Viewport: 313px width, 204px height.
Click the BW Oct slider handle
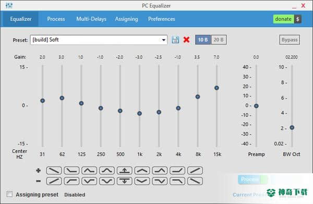coord(292,127)
